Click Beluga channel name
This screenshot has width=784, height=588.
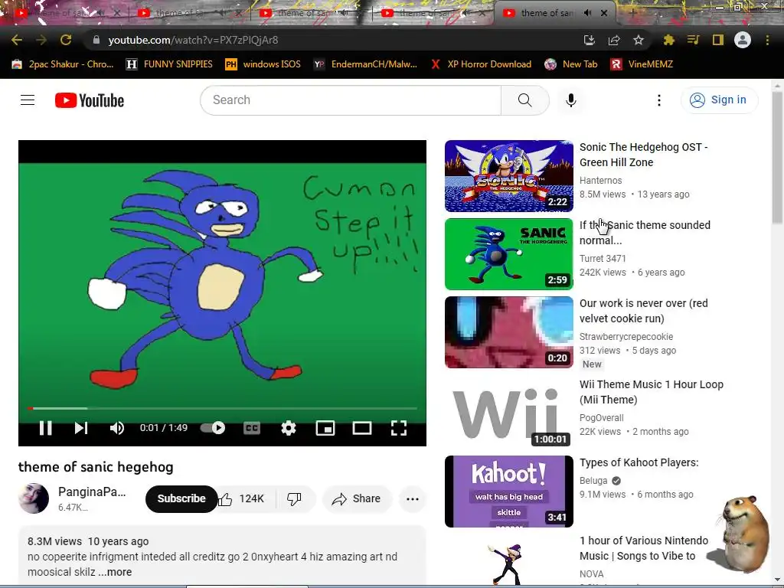pos(593,481)
